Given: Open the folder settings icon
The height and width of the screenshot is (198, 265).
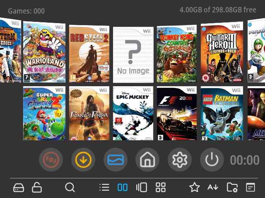Looking at the screenshot, I should pyautogui.click(x=232, y=187).
